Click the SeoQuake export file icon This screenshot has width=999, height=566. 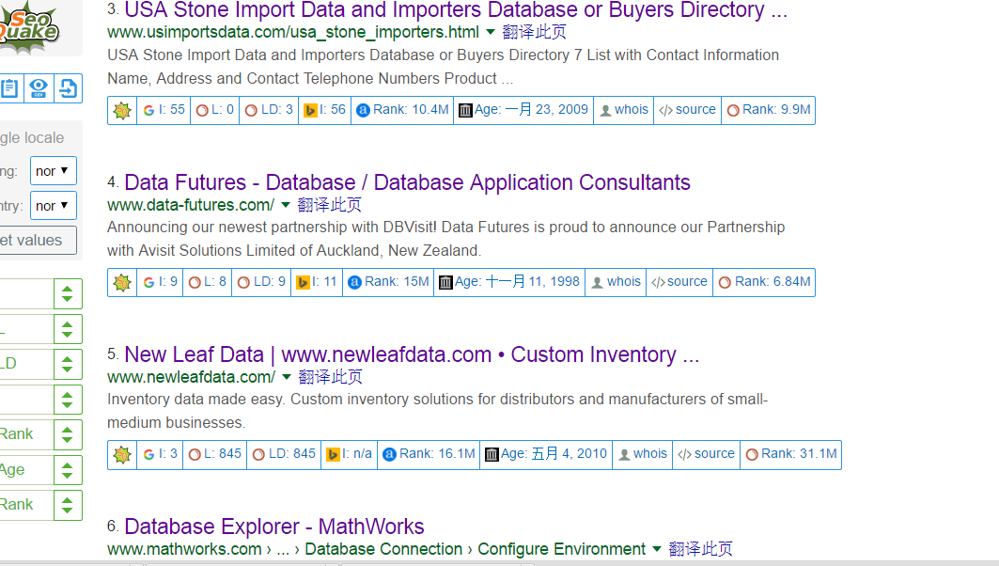click(x=68, y=88)
